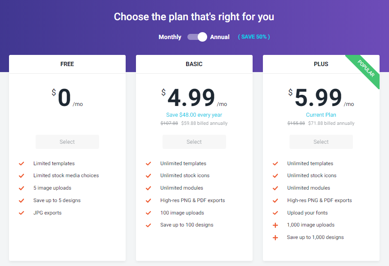
Task: Select the Plus plan button
Action: tap(321, 142)
